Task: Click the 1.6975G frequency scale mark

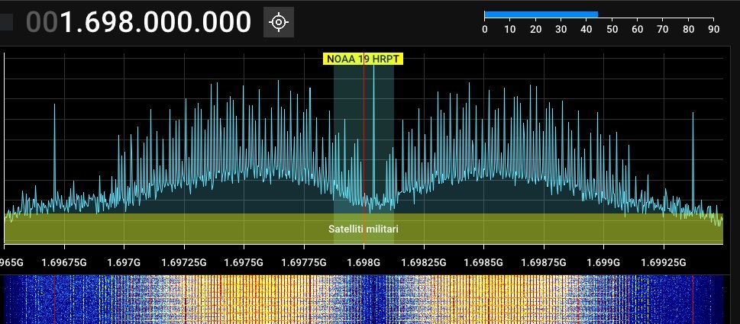Action: coord(244,262)
